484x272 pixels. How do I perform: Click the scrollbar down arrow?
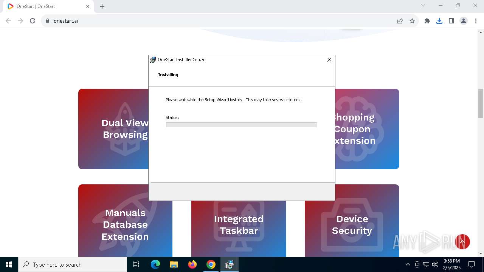[481, 253]
